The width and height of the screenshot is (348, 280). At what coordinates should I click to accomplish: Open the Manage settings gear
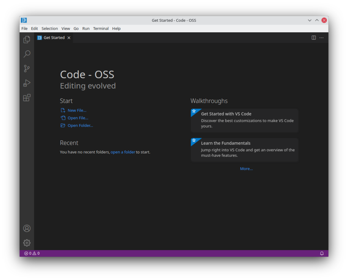(27, 243)
